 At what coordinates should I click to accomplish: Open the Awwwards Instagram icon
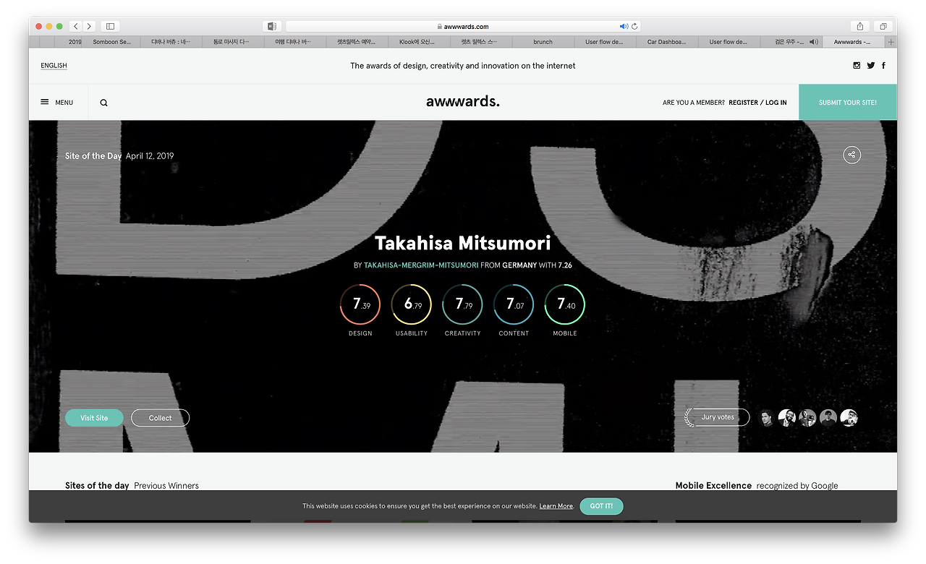(x=857, y=65)
